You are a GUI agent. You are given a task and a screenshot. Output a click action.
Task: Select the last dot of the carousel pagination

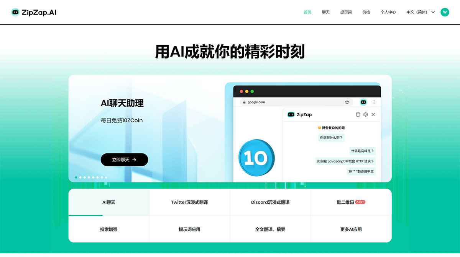106,177
